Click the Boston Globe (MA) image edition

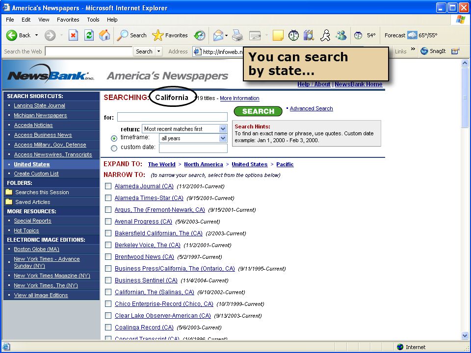click(36, 249)
